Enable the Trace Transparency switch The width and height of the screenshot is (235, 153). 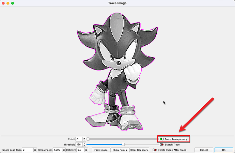[x=161, y=139]
